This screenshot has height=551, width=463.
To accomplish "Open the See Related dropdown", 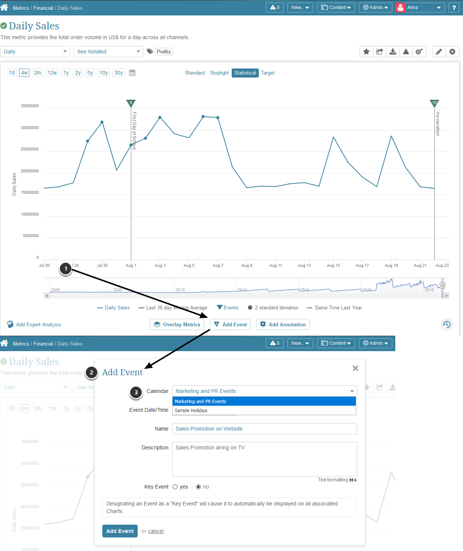I will coord(108,52).
